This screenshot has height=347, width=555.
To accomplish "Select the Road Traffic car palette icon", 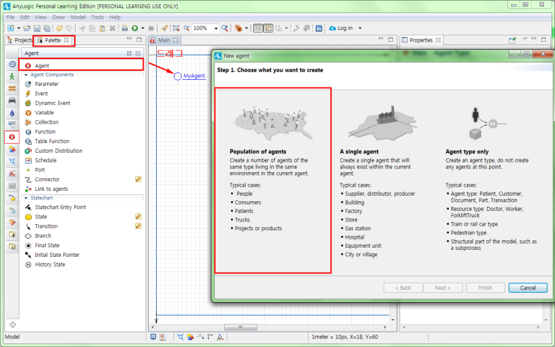I will [12, 101].
